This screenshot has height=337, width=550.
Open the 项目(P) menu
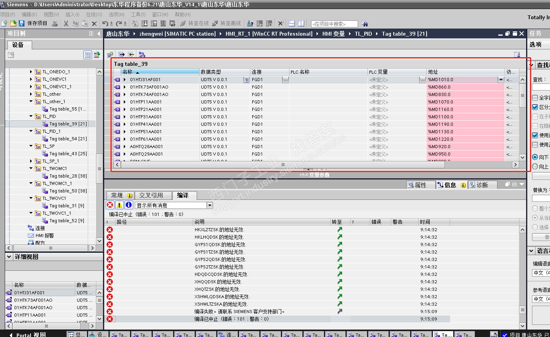tap(7, 14)
